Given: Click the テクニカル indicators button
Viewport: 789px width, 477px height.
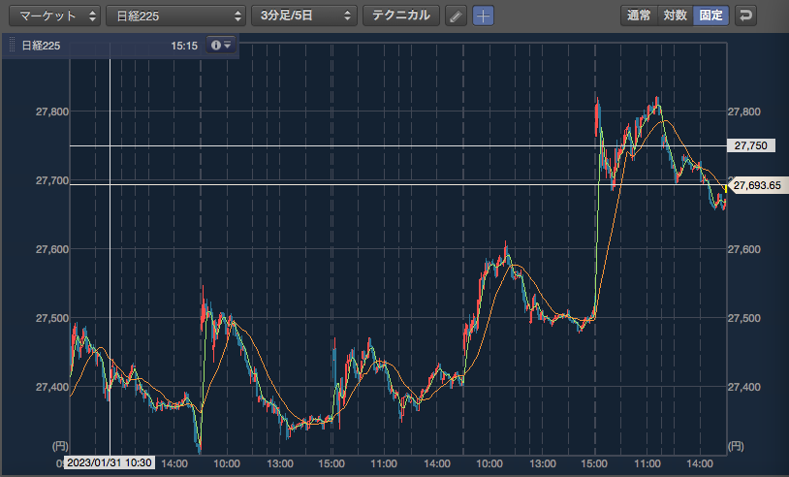Looking at the screenshot, I should click(x=401, y=16).
